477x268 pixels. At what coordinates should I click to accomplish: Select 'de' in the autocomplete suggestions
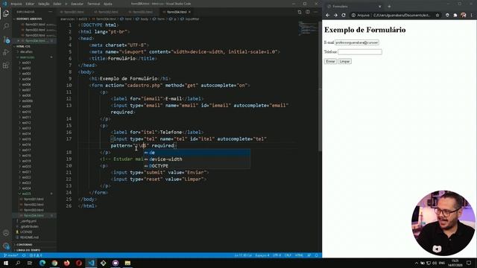(197, 153)
